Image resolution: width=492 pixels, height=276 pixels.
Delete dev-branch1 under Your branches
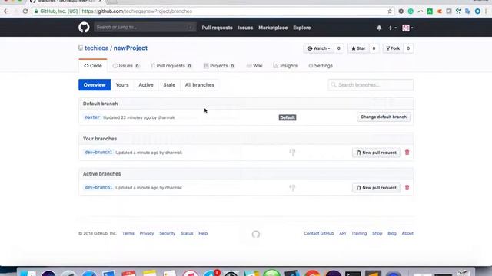coord(407,153)
